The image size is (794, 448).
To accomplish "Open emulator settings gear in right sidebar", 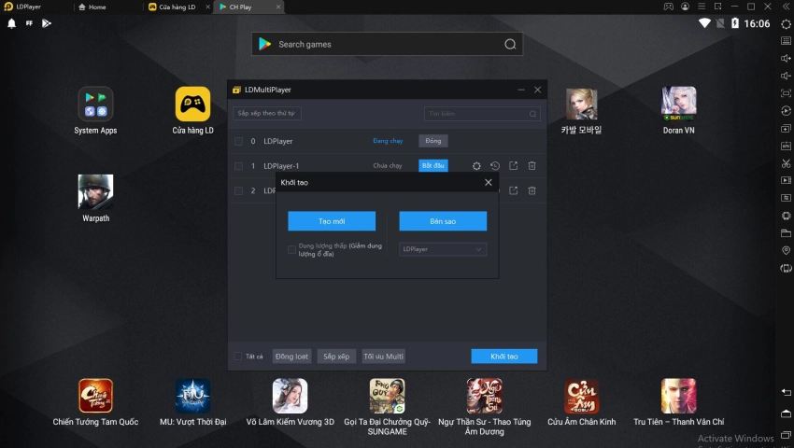I will click(x=786, y=23).
